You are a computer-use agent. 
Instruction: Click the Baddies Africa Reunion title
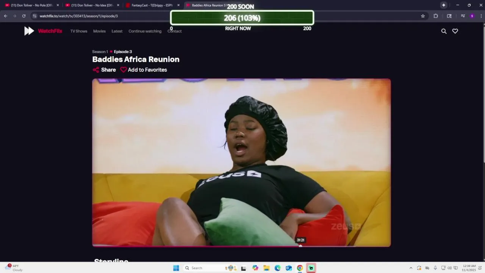[x=136, y=60]
